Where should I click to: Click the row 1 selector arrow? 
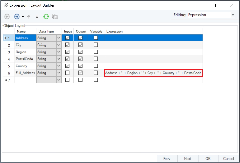tap(6, 38)
